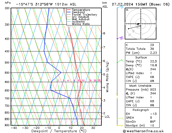Click the green wind barb at 500 hPa
The image size is (172, 133).
pyautogui.click(x=119, y=61)
